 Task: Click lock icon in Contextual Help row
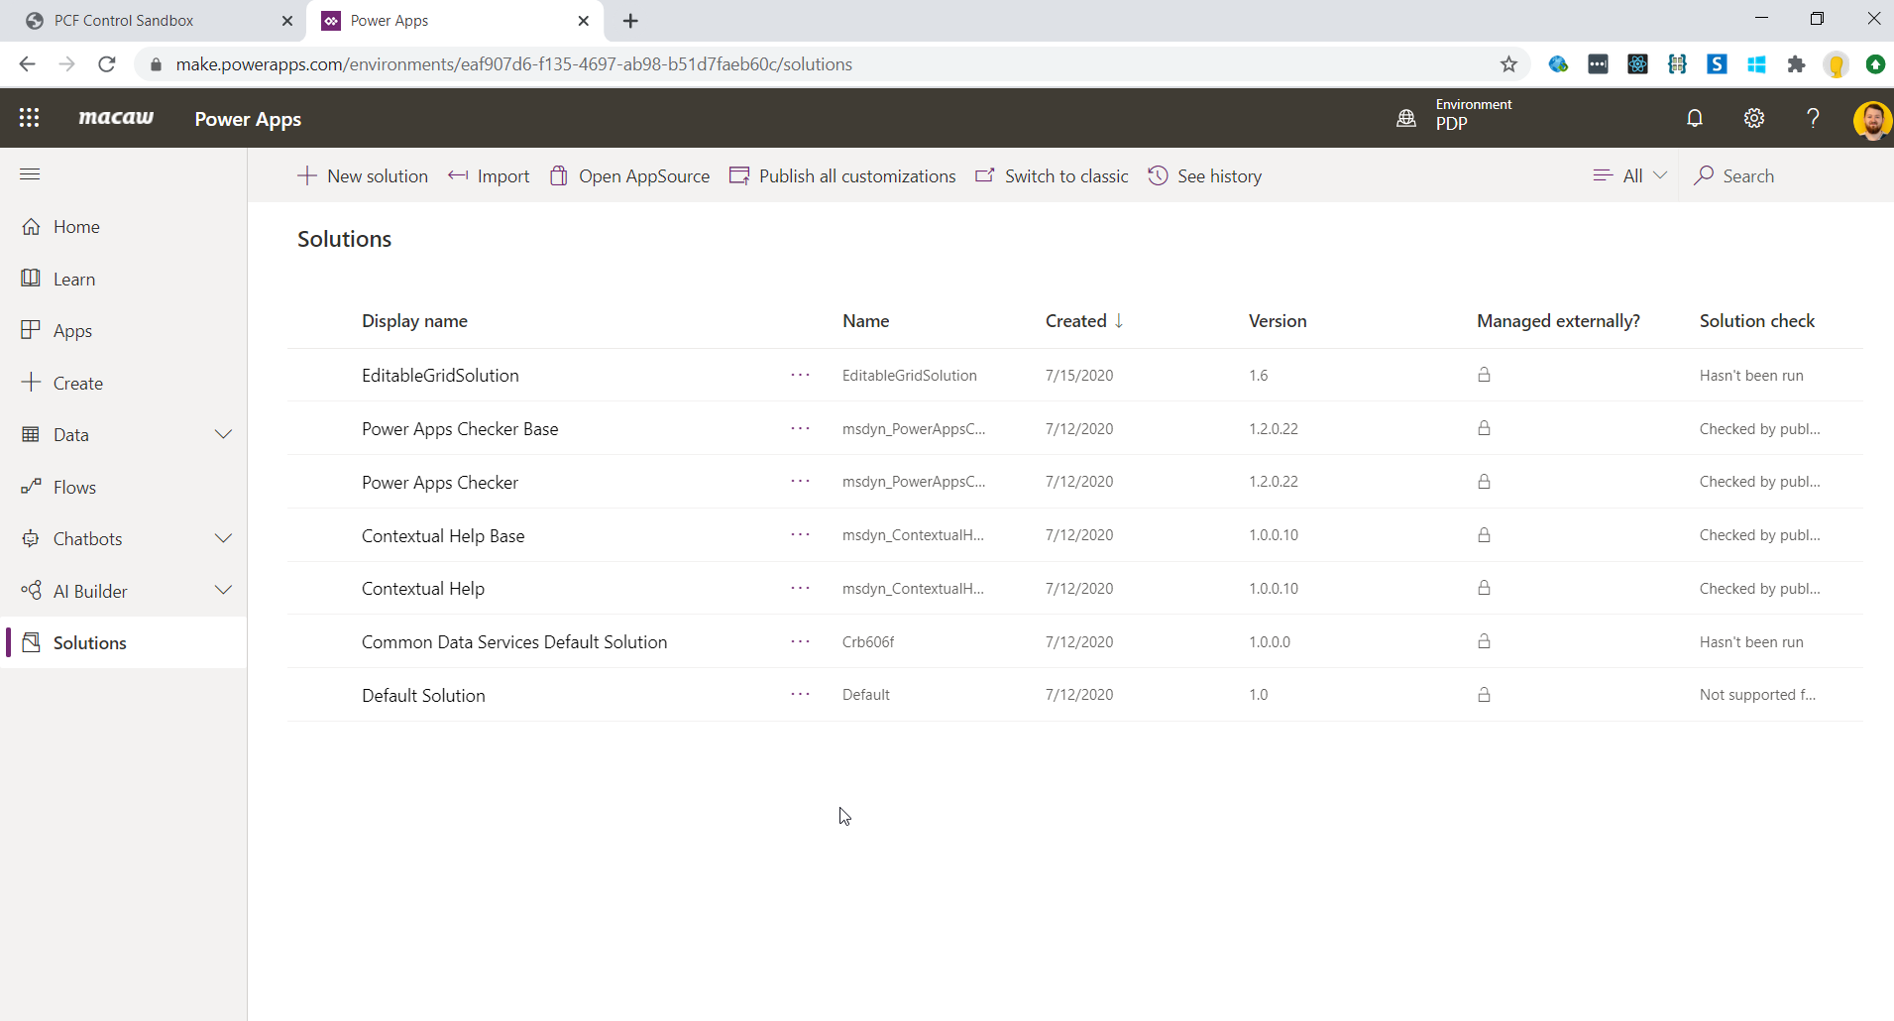click(1484, 588)
